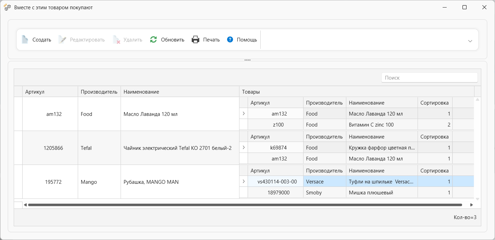Expand the am132 sub-row arrow in first group
Screen dimensions: 495x240
click(244, 113)
